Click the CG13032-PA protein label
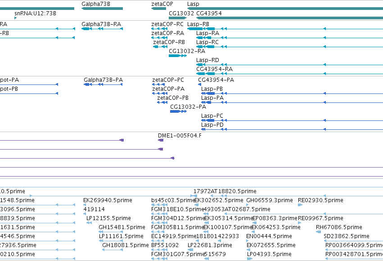383x261 pixels. point(188,107)
